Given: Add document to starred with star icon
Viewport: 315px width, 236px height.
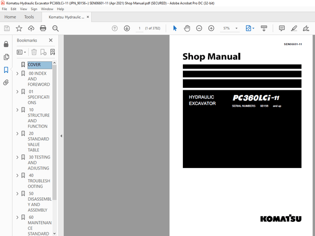Looking at the screenshot, I should pos(19,28).
